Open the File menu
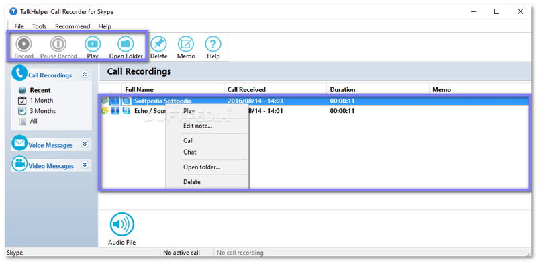 pyautogui.click(x=19, y=26)
